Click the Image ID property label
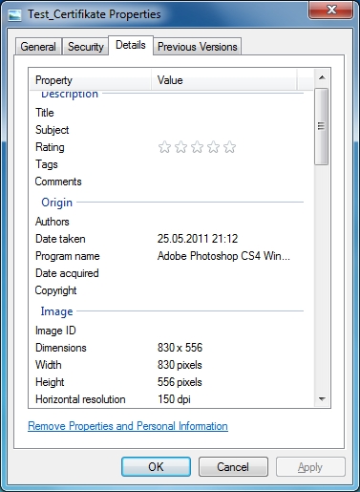Viewport: 360px width, 492px height. [x=55, y=331]
